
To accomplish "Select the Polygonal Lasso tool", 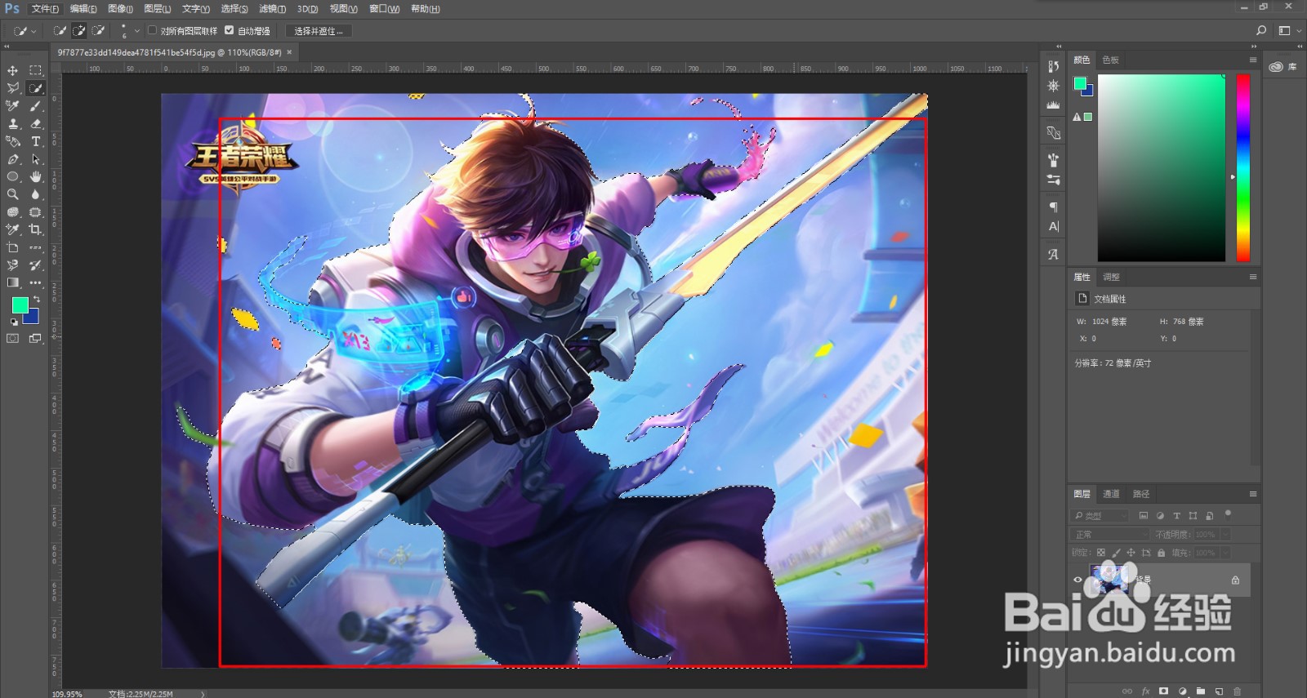I will tap(13, 88).
